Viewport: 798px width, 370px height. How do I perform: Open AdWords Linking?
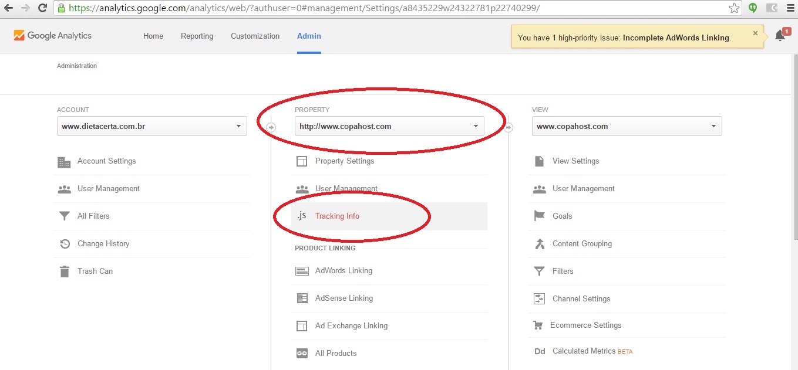(344, 270)
